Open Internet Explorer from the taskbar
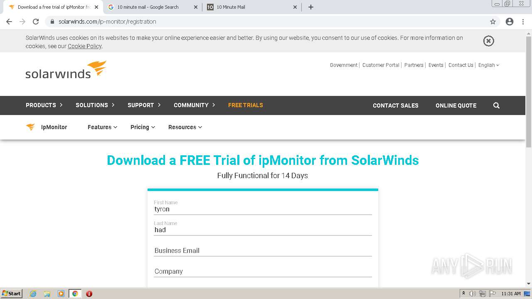 (x=33, y=294)
